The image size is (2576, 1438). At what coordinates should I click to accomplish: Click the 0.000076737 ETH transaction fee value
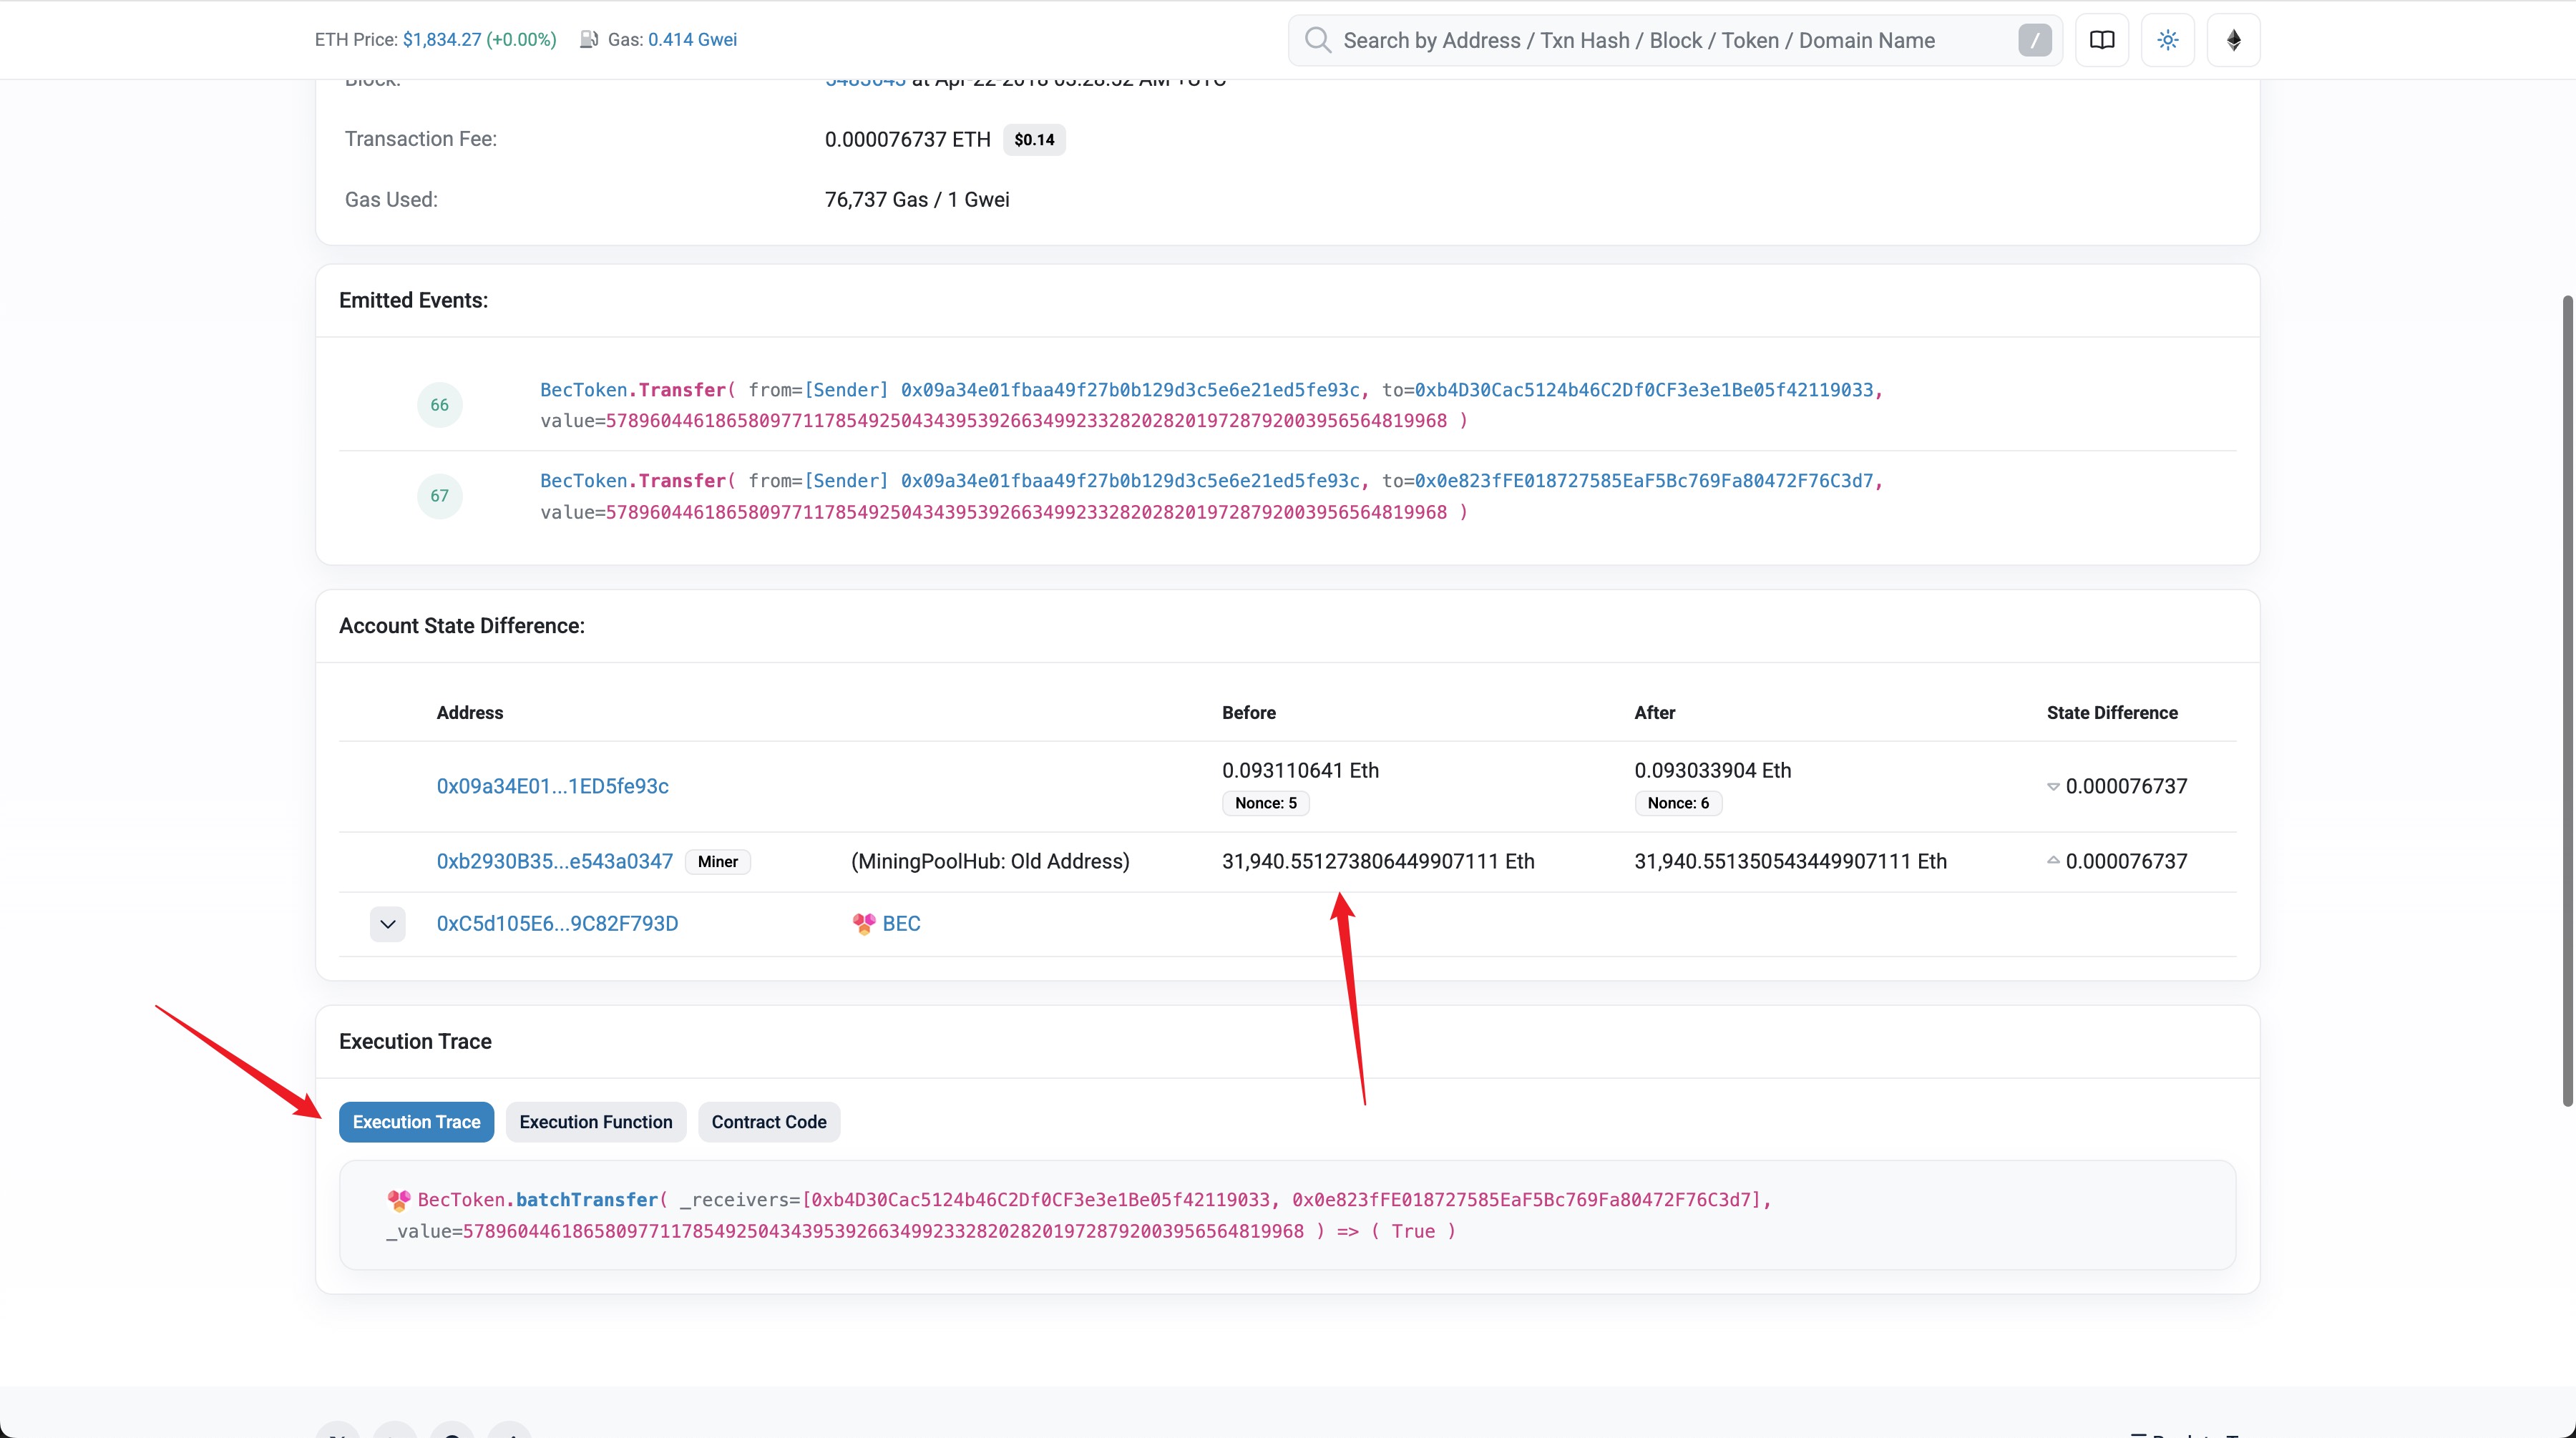(908, 139)
